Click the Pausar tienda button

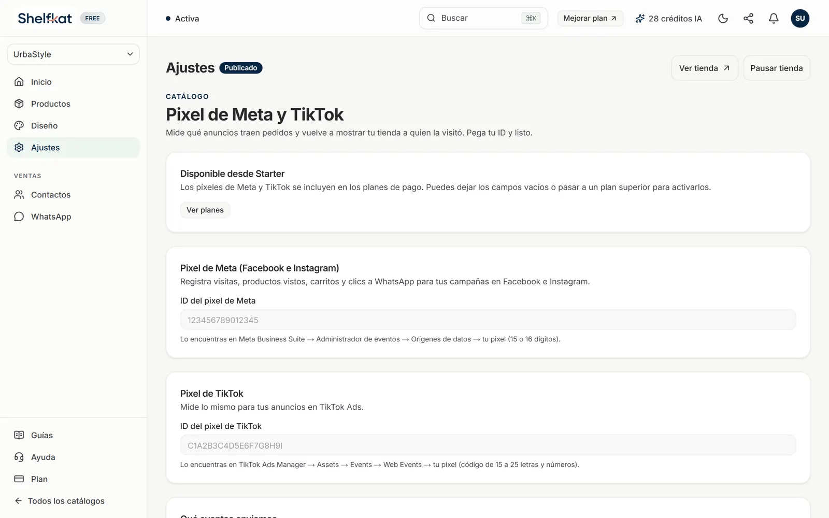(776, 68)
